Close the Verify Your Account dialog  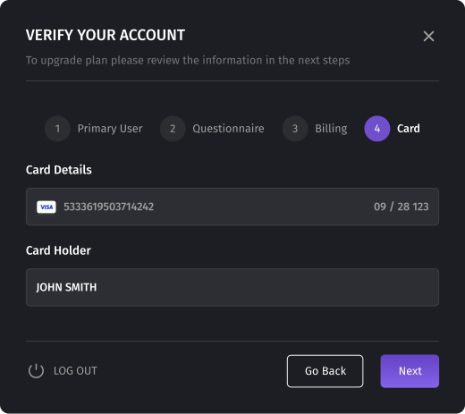428,37
